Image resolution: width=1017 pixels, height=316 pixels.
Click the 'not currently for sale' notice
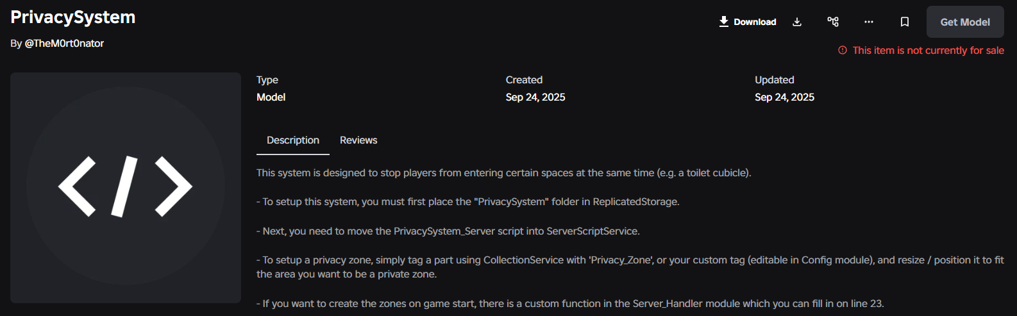point(928,50)
